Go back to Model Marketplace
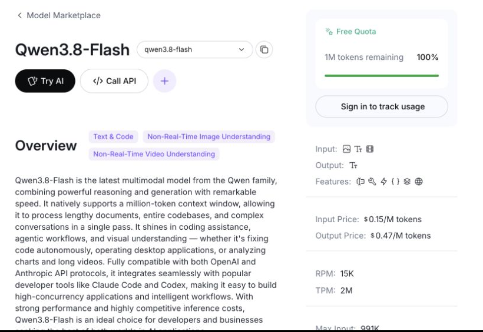 64,15
